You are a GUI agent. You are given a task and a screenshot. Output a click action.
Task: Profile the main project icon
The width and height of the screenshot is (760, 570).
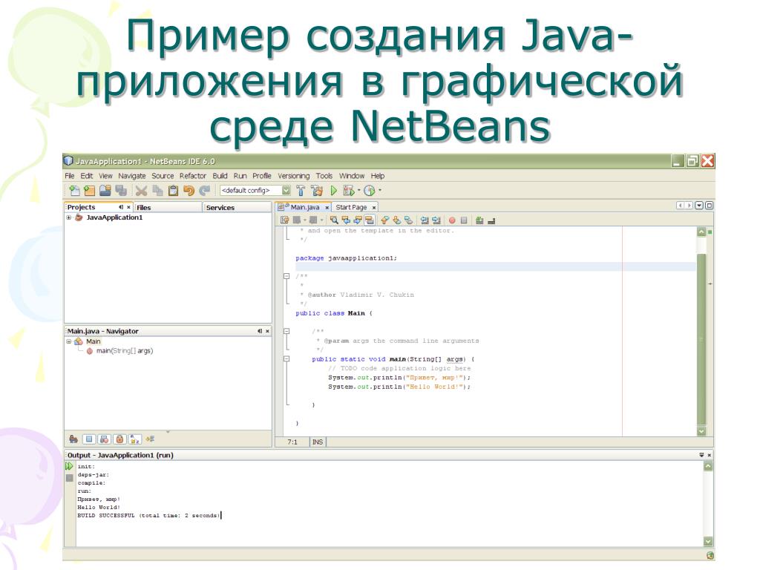[x=370, y=191]
